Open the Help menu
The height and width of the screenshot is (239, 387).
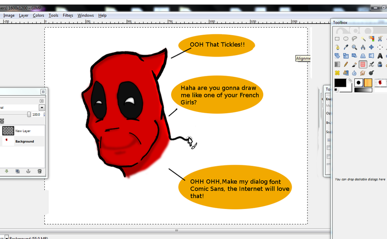pos(102,15)
